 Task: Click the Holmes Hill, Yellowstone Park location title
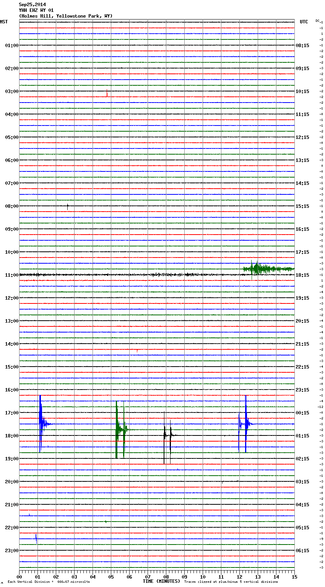pos(66,16)
